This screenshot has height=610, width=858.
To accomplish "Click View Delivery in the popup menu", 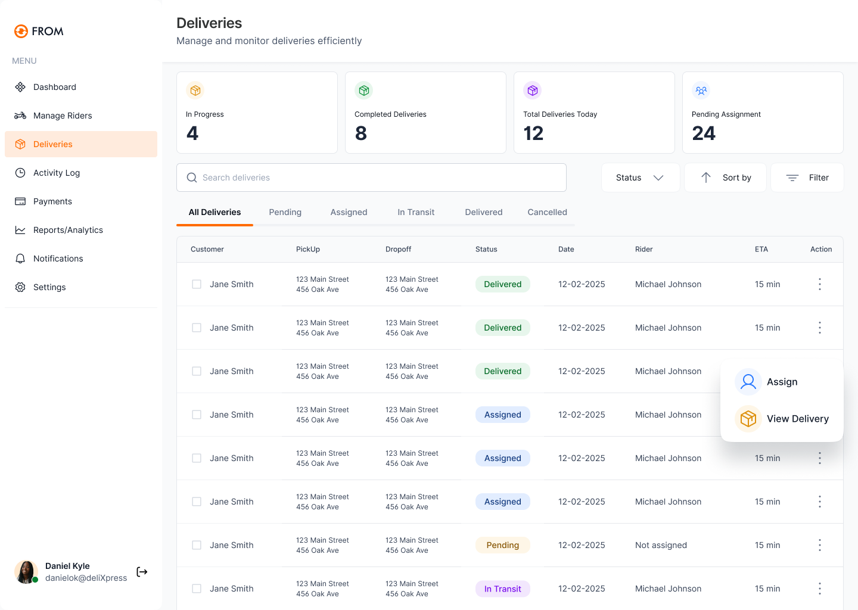I will 797,419.
